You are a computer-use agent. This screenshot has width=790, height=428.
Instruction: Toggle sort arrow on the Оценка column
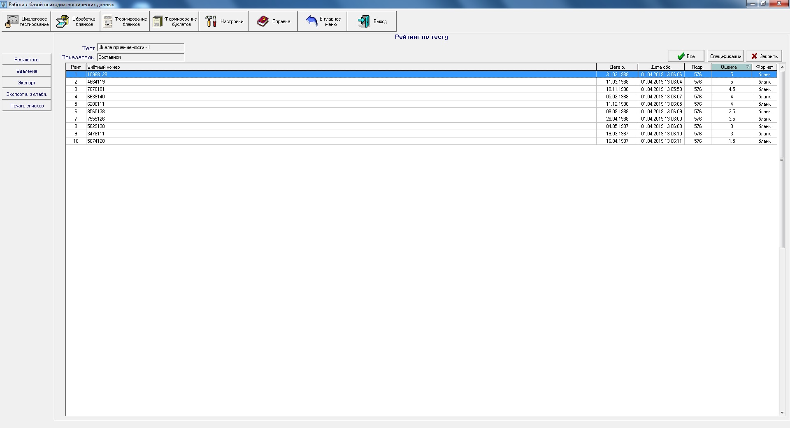click(x=748, y=67)
